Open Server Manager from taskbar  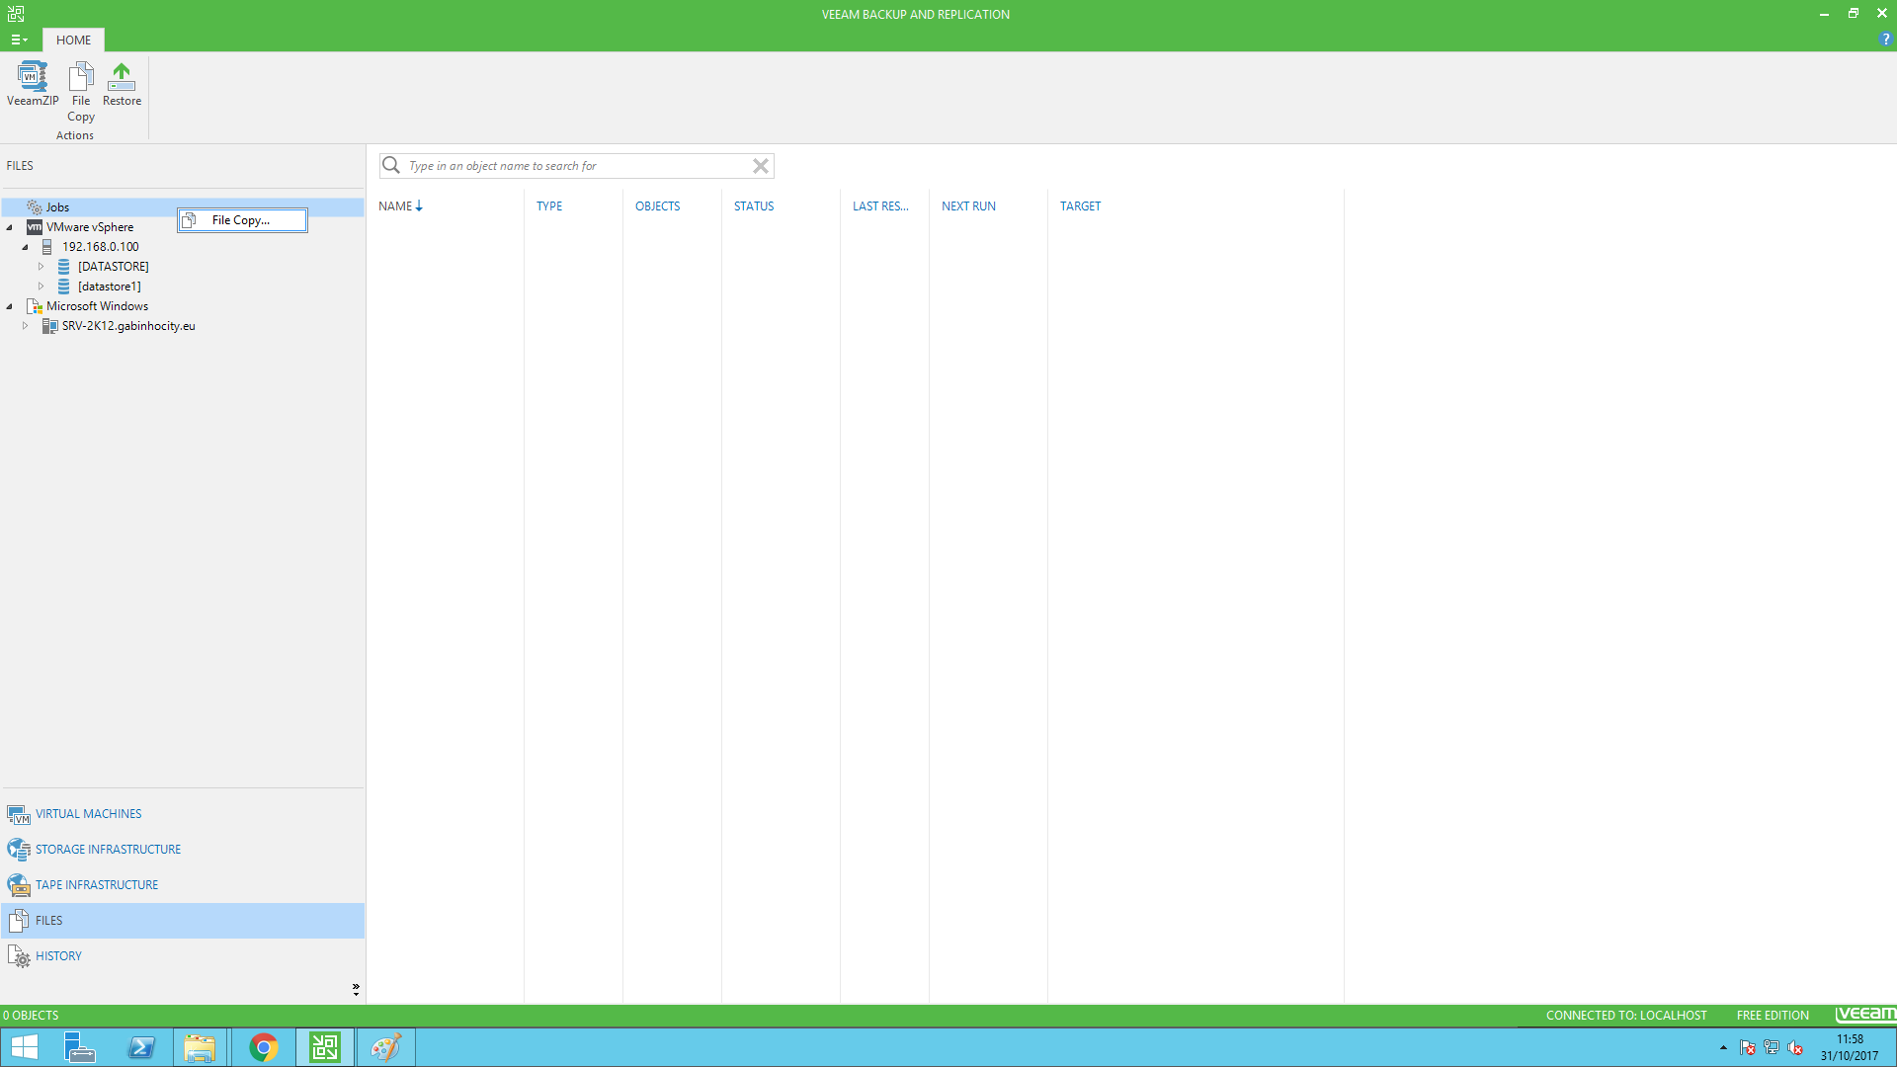click(x=79, y=1047)
